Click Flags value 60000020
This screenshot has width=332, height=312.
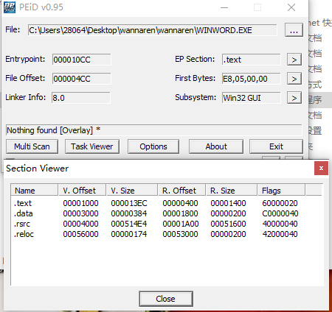(280, 203)
